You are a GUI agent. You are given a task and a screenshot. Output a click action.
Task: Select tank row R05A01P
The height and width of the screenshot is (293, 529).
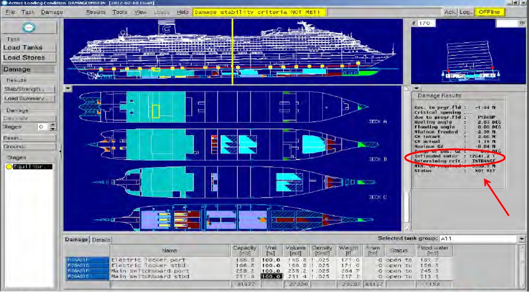tap(88, 260)
